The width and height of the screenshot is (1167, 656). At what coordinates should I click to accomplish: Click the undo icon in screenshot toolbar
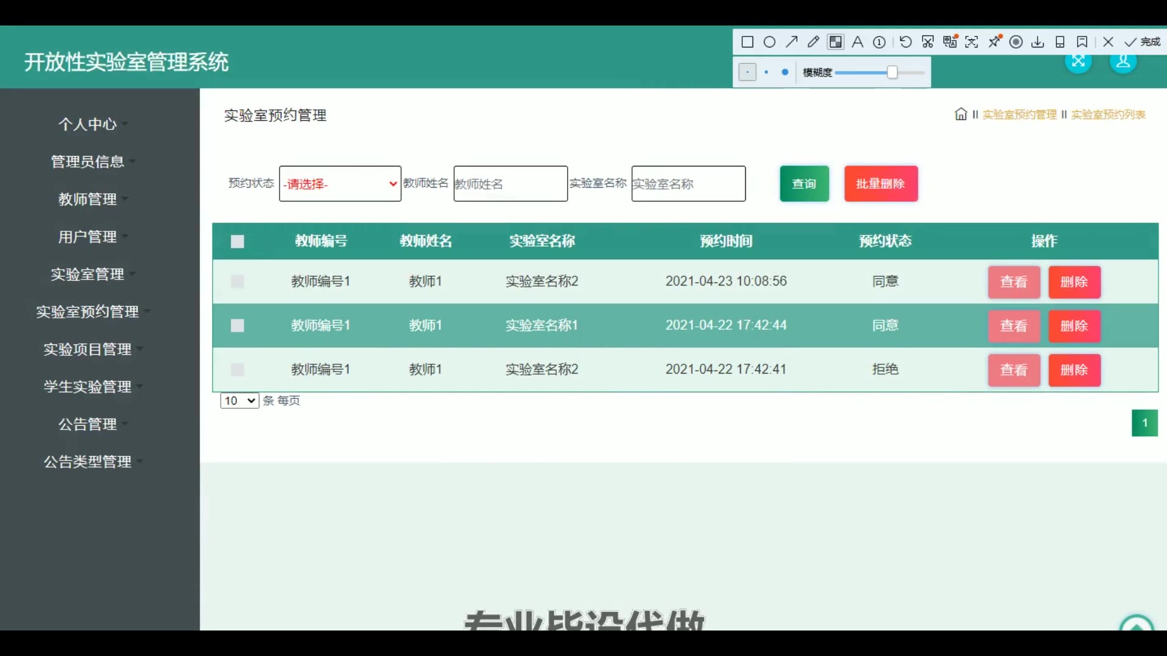[906, 42]
